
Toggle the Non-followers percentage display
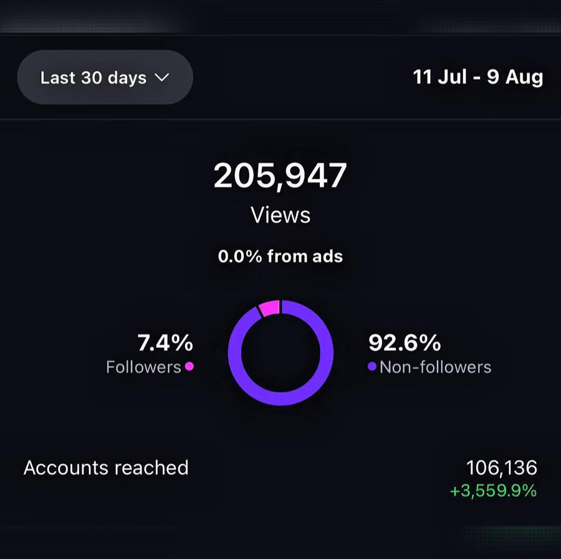pyautogui.click(x=406, y=343)
